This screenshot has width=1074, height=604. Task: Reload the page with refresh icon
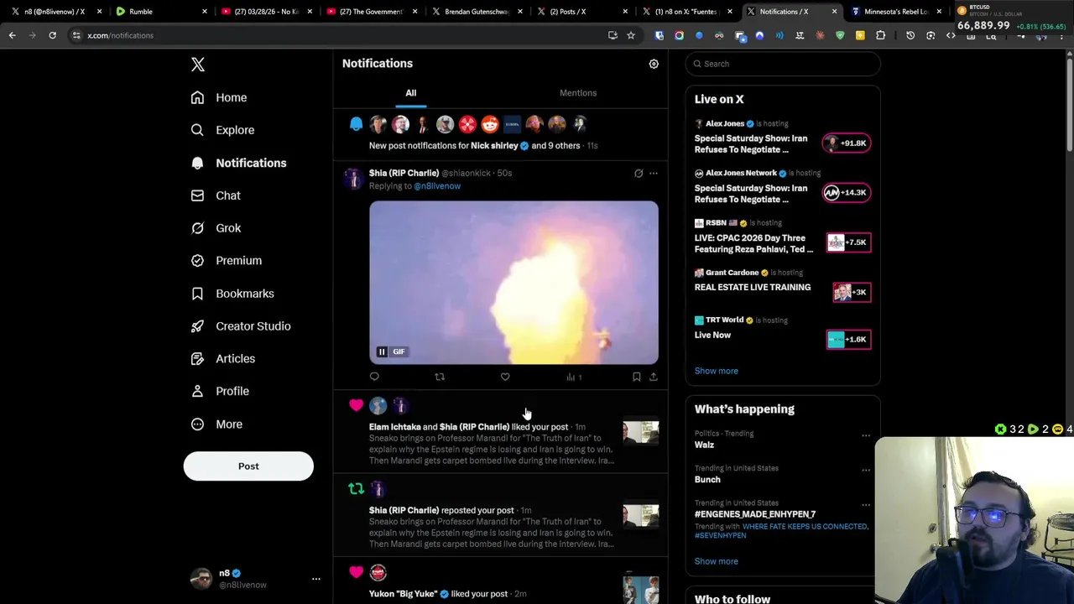tap(52, 35)
